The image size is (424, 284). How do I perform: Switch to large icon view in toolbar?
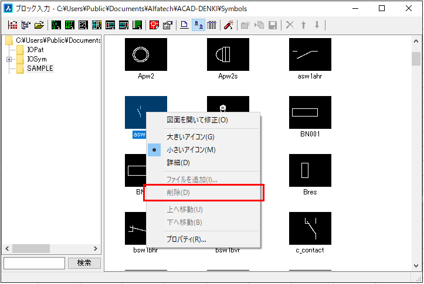(x=185, y=25)
